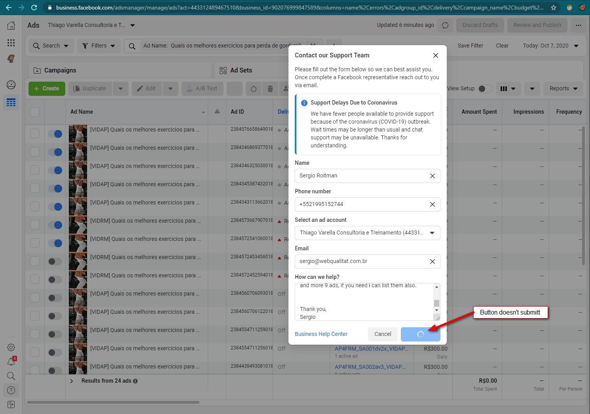The height and width of the screenshot is (414, 590).
Task: Select the Ads Manager table icon in sidebar
Action: [11, 103]
